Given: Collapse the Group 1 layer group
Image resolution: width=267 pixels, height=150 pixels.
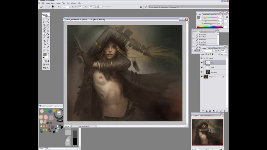Looking at the screenshot, I should click(204, 58).
